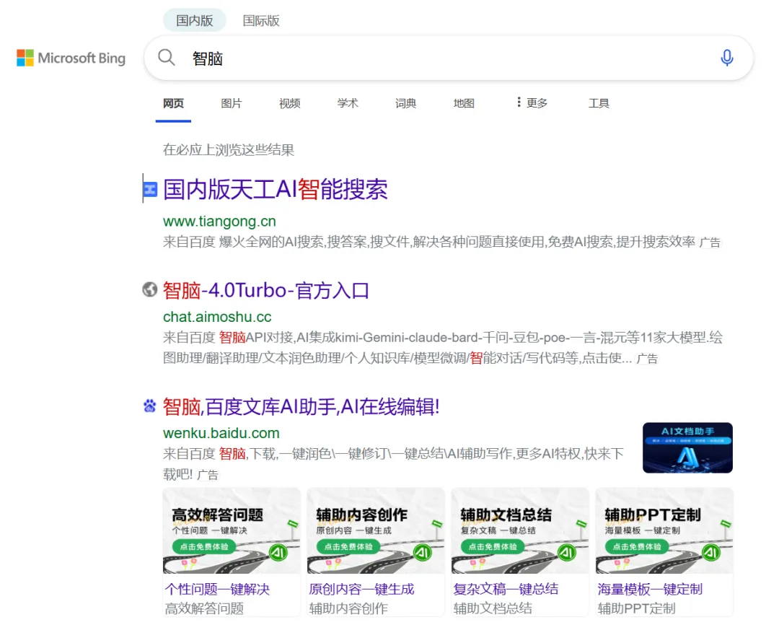Click the 广告 label on the Baidu Wenku result
779x630 pixels.
pyautogui.click(x=208, y=475)
